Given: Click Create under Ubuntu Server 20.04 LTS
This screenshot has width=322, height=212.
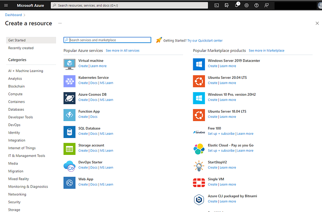Looking at the screenshot, I should [213, 83].
